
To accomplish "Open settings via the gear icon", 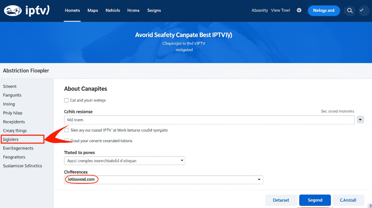I will click(x=299, y=10).
